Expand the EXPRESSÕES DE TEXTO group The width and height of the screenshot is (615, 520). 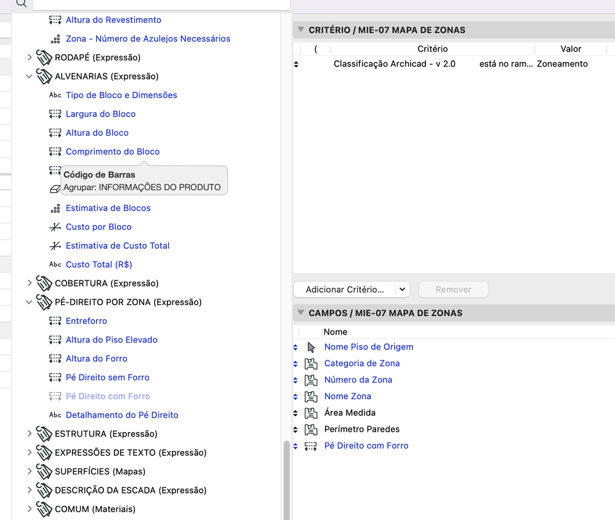pyautogui.click(x=30, y=452)
